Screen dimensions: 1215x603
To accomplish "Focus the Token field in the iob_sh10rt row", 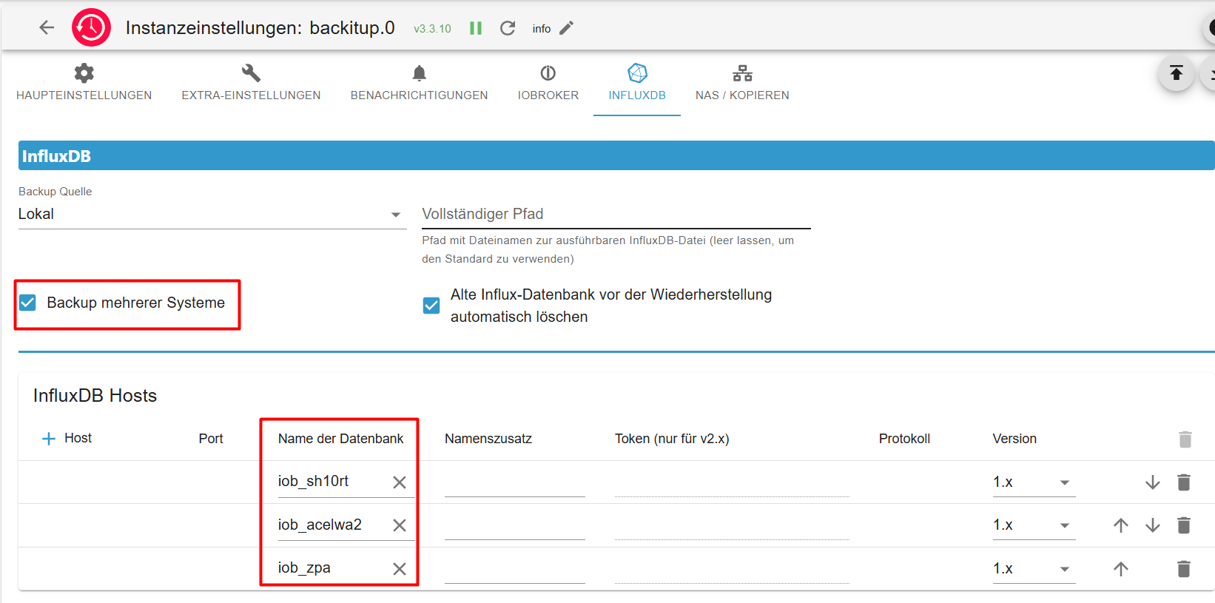I will (732, 482).
